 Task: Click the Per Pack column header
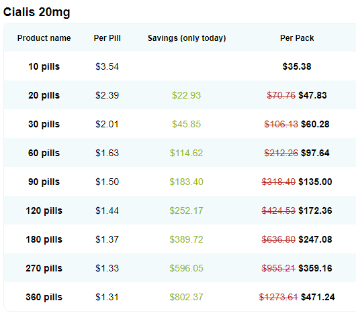(297, 38)
